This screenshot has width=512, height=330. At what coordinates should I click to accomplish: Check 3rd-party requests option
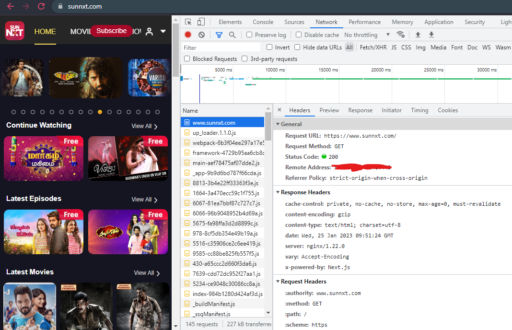click(244, 59)
